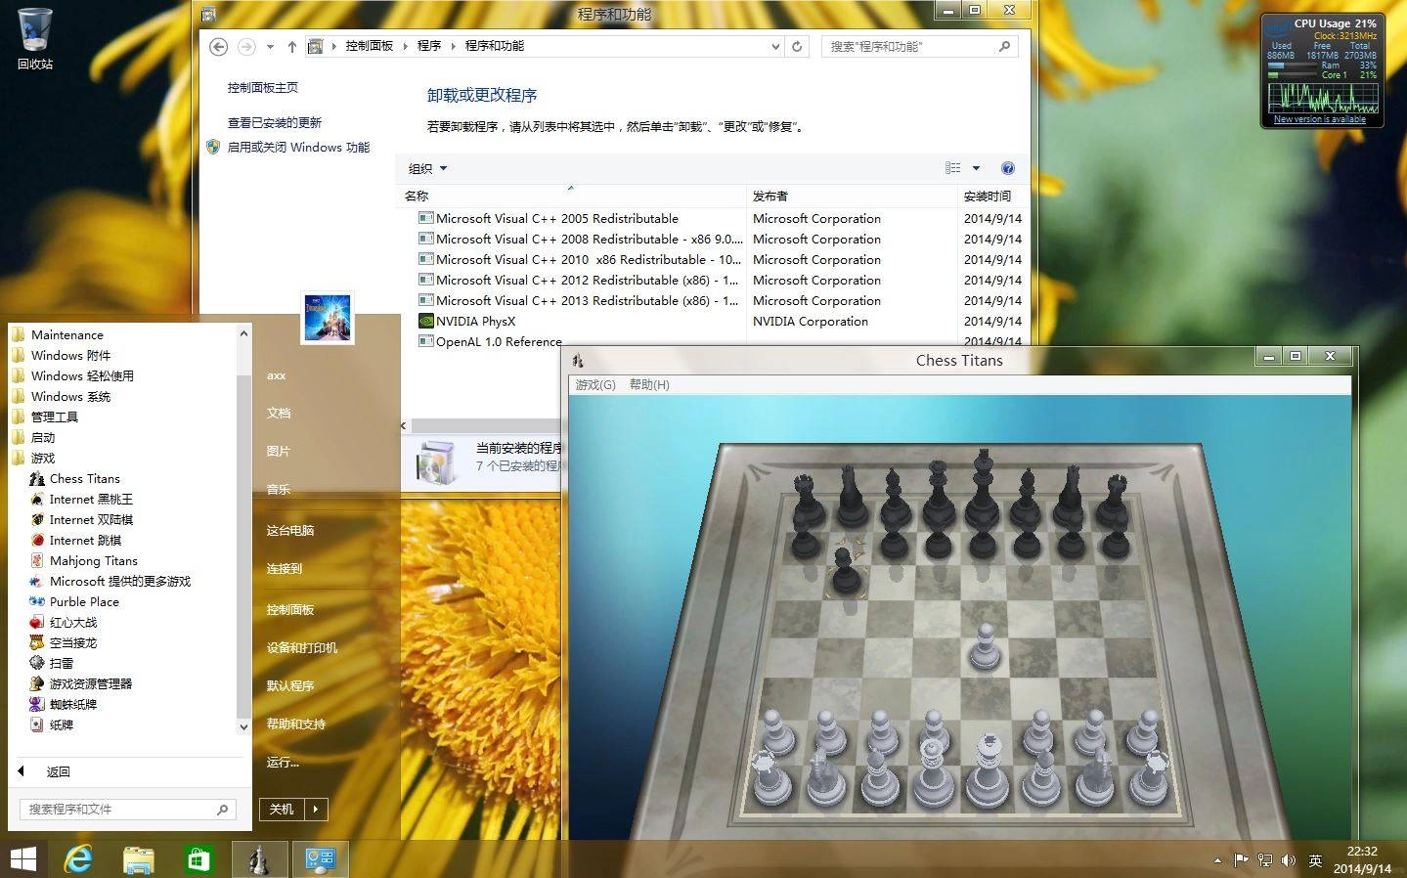Viewport: 1407px width, 878px height.
Task: Refresh the Programs and Features window
Action: click(x=797, y=46)
